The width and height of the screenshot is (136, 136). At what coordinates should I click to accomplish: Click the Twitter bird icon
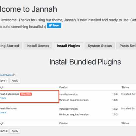click(50, 25)
